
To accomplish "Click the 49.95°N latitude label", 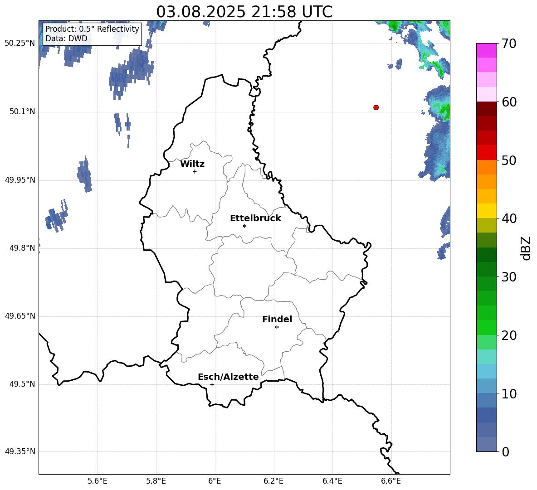I will (20, 180).
